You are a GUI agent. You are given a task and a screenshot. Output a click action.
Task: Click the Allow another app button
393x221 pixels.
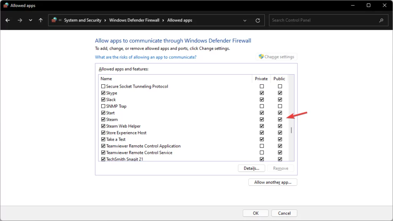pos(272,182)
